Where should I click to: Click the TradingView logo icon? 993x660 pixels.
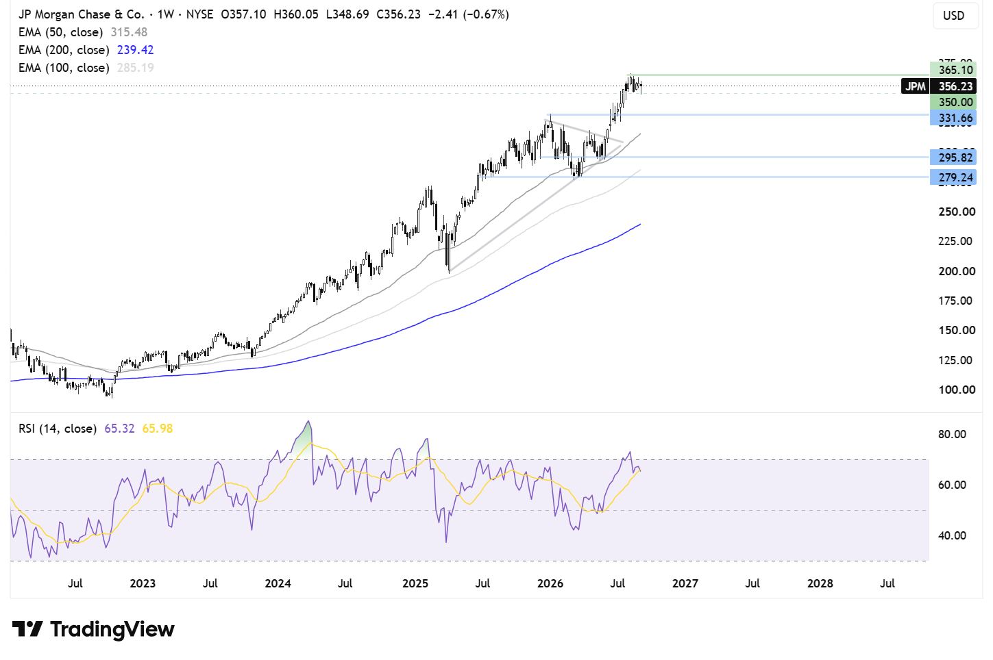27,629
